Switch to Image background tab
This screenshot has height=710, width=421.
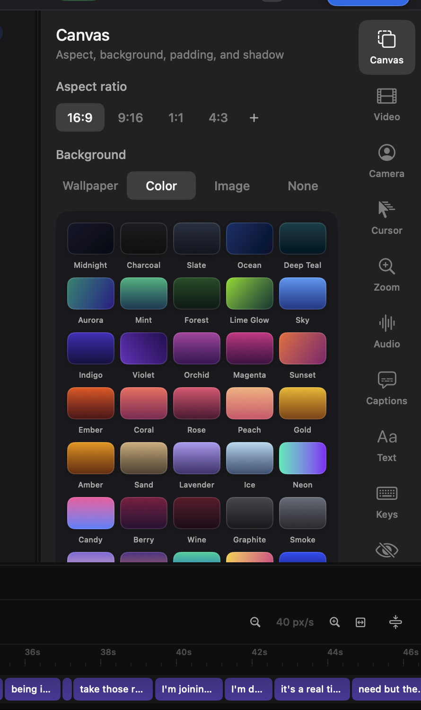point(232,186)
